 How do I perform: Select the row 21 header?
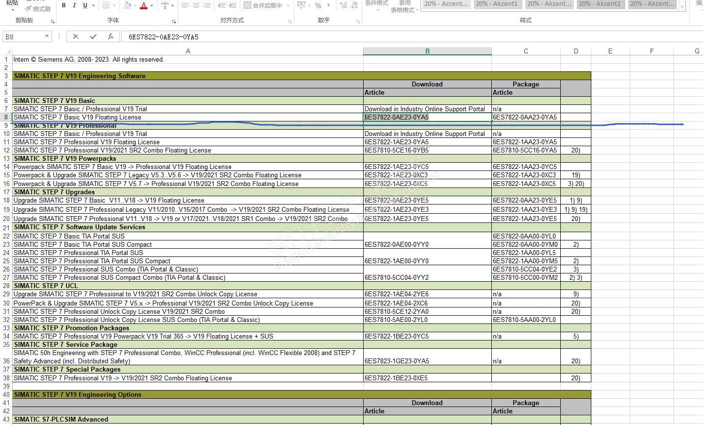(x=6, y=227)
